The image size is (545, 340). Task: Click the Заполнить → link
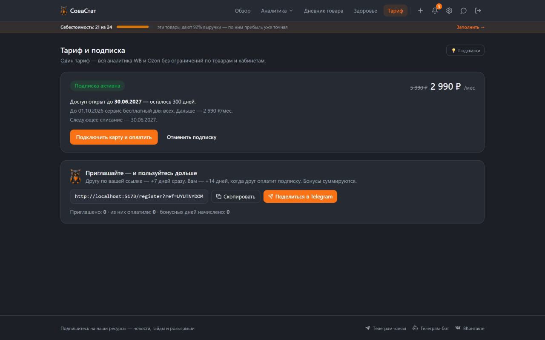click(470, 27)
